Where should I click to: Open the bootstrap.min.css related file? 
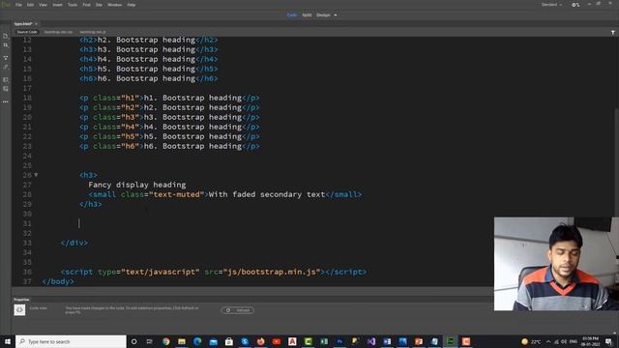coord(58,32)
